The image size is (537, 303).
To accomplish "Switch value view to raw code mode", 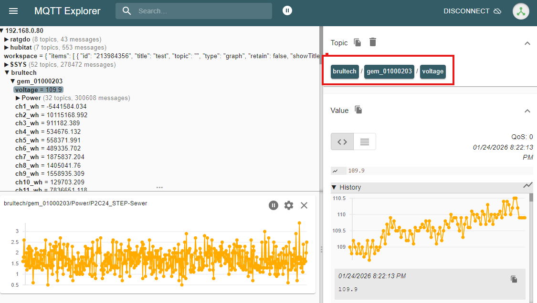I will pos(342,141).
